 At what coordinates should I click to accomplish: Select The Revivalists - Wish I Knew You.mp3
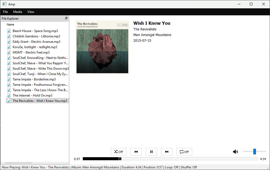point(37,101)
